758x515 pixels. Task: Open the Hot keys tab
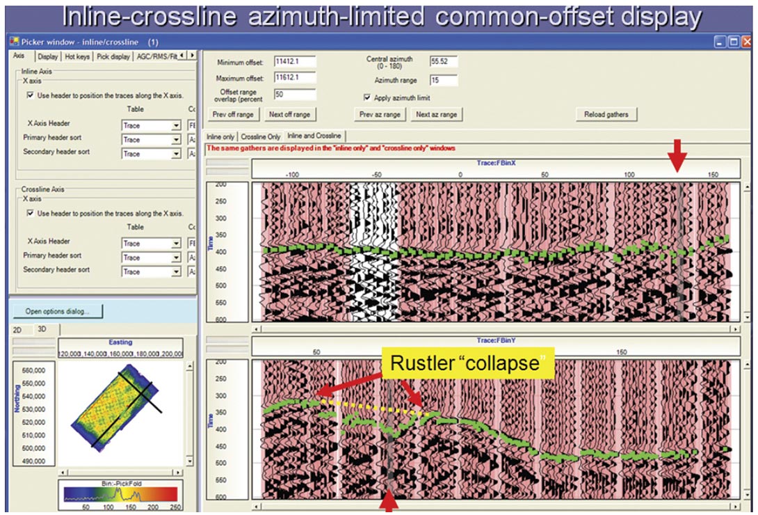pyautogui.click(x=77, y=56)
